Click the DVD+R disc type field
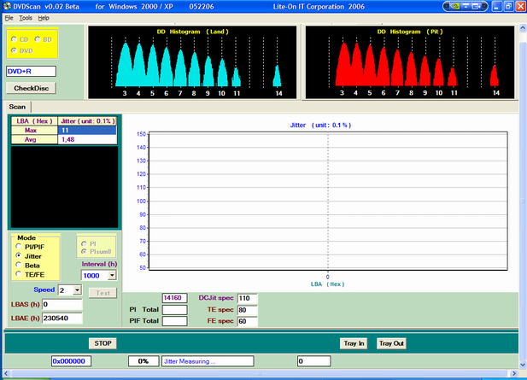 pos(31,71)
